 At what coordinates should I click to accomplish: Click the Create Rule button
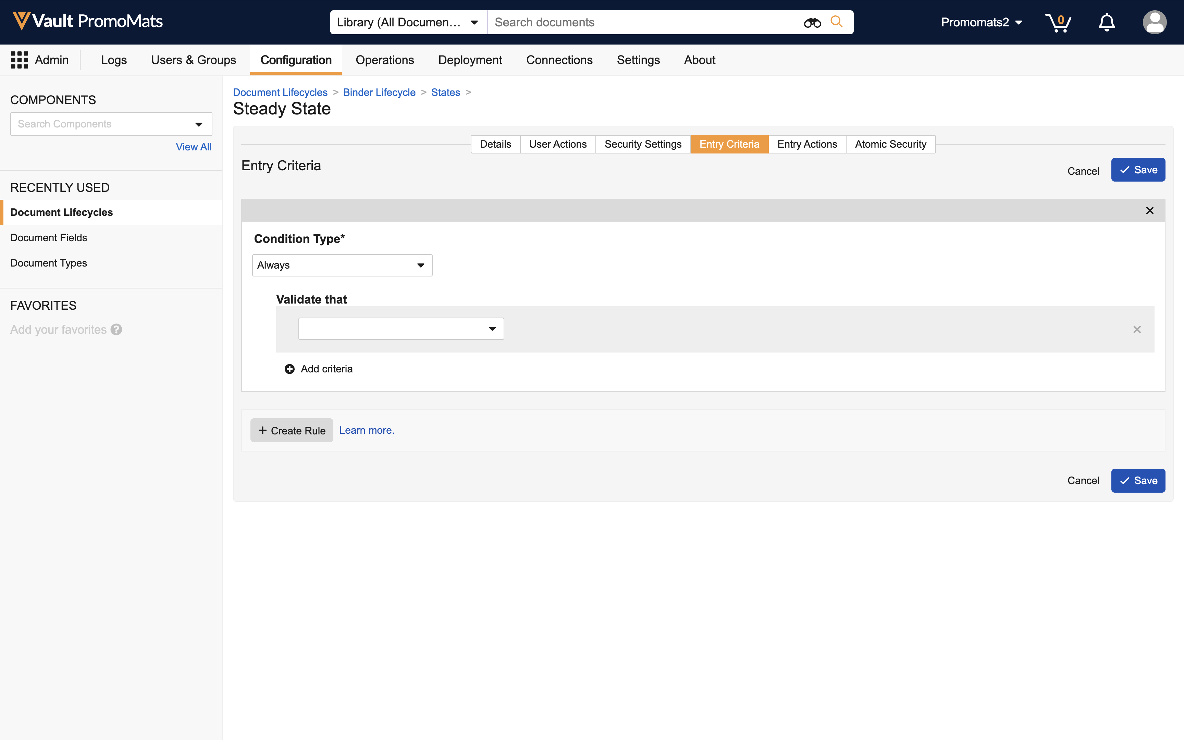tap(292, 431)
